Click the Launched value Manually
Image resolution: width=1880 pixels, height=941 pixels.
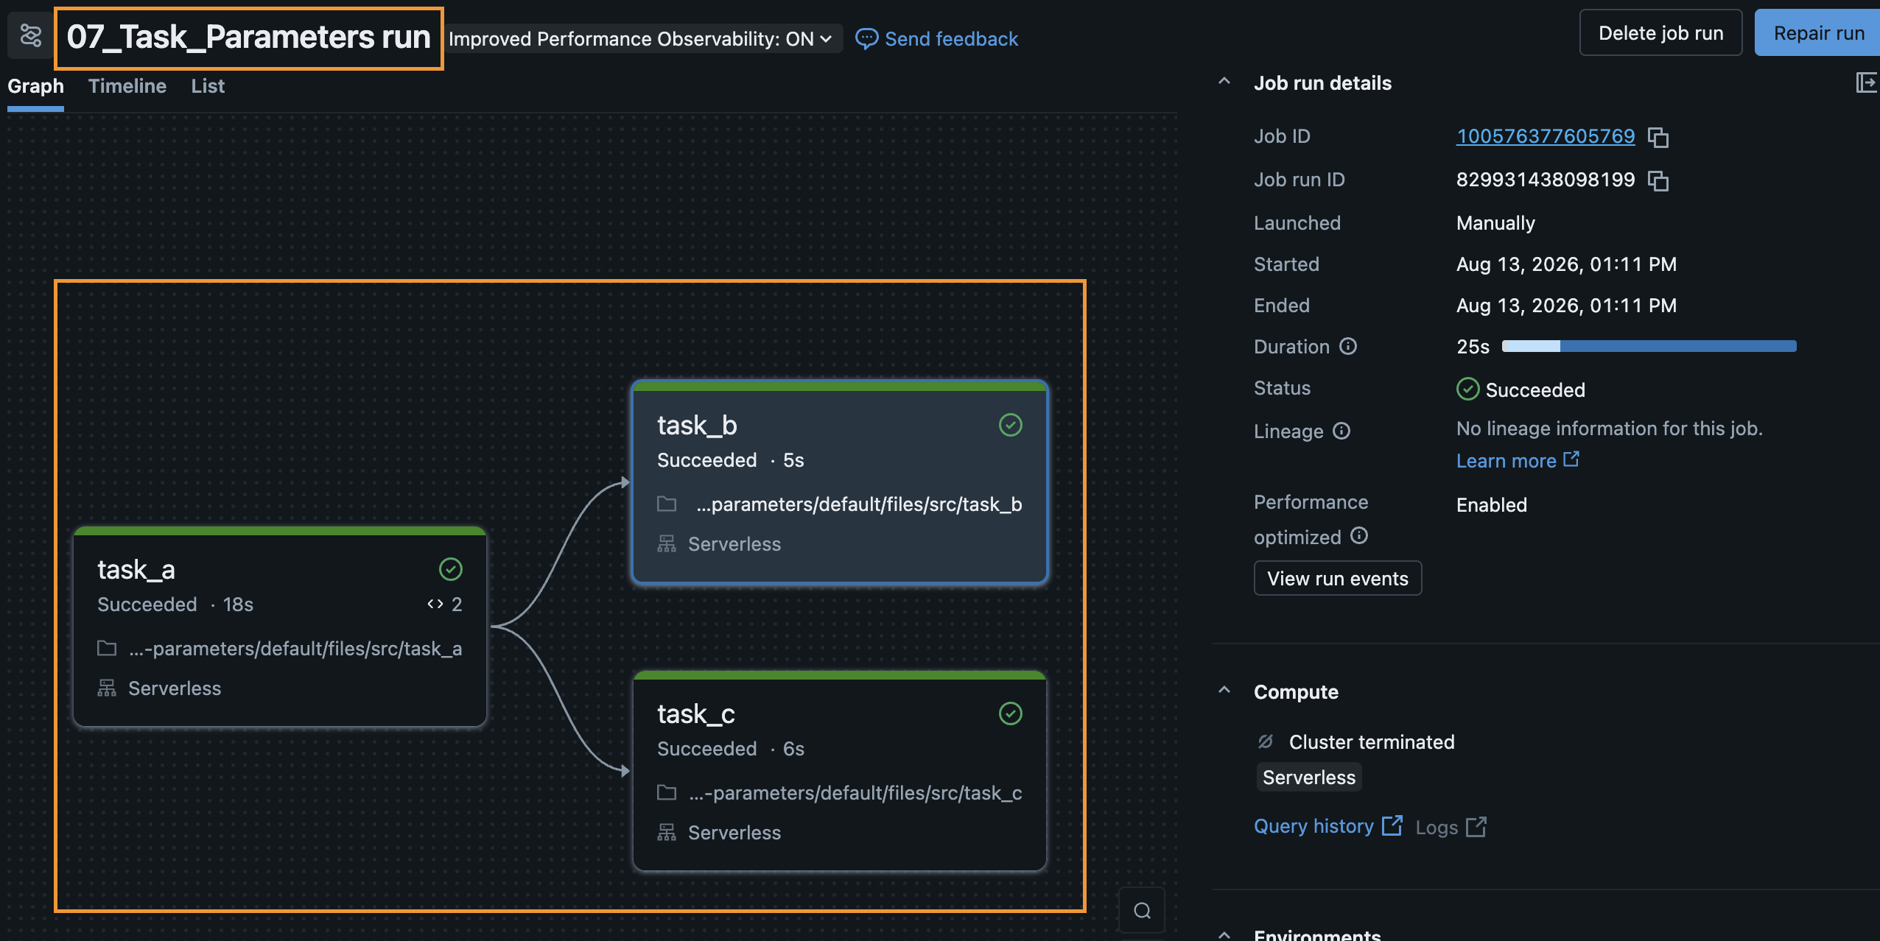pyautogui.click(x=1495, y=223)
